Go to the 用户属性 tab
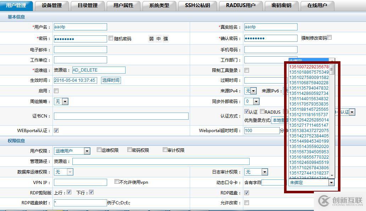Viewport: 366px width, 211px height. pos(123,6)
